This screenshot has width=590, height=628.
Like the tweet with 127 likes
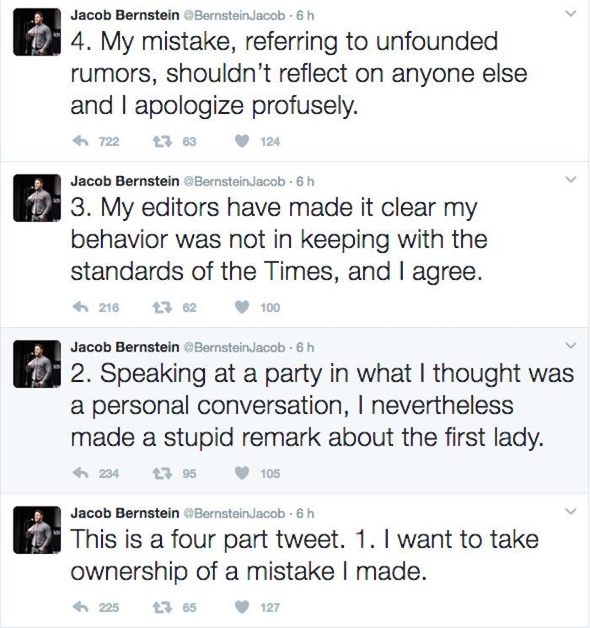pyautogui.click(x=242, y=607)
